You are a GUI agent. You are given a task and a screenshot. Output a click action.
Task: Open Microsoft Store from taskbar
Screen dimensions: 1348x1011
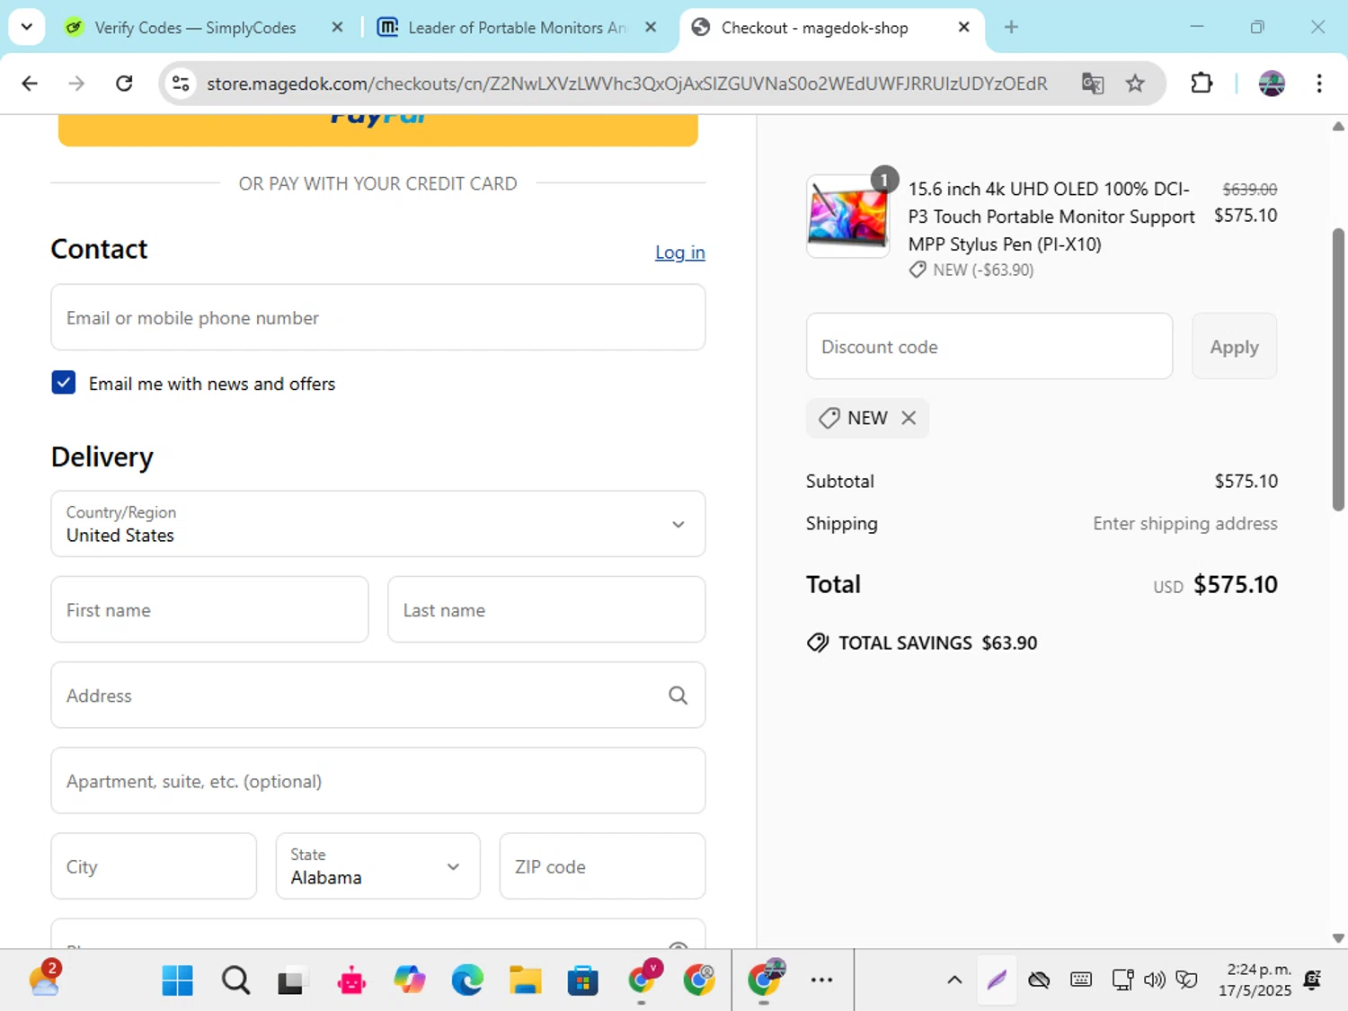point(582,980)
